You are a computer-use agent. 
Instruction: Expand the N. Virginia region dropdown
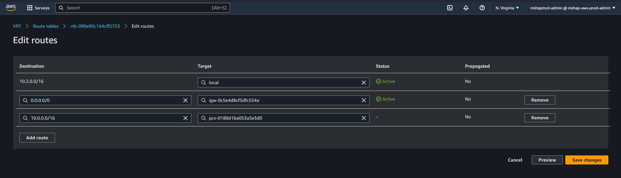(507, 8)
